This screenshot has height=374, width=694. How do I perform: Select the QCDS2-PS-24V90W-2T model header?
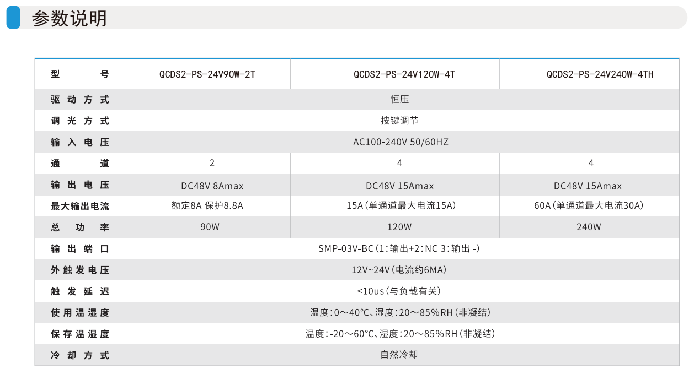(207, 74)
